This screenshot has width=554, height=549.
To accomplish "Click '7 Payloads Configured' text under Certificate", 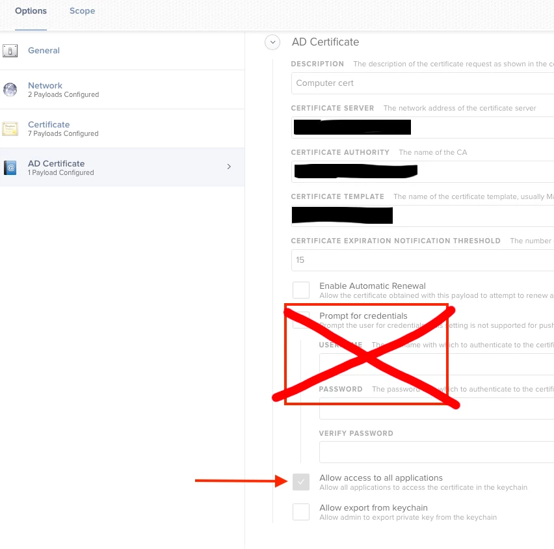I will 63,133.
